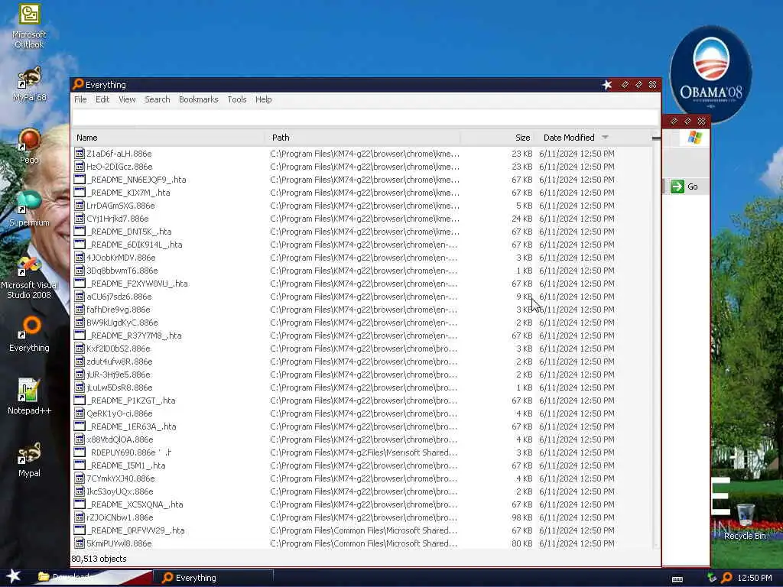Viewport: 783px width, 587px height.
Task: Open the Search menu
Action: (x=158, y=99)
